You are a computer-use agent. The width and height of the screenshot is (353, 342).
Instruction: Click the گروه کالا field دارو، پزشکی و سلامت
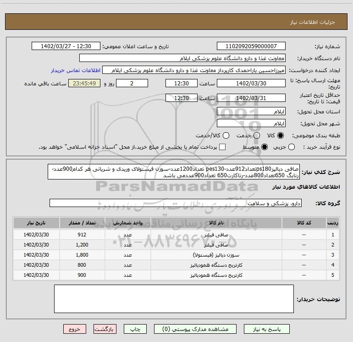(x=176, y=203)
